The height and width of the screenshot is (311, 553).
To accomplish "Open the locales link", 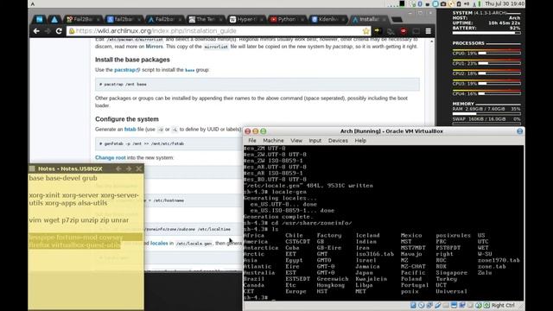I will click(x=159, y=243).
